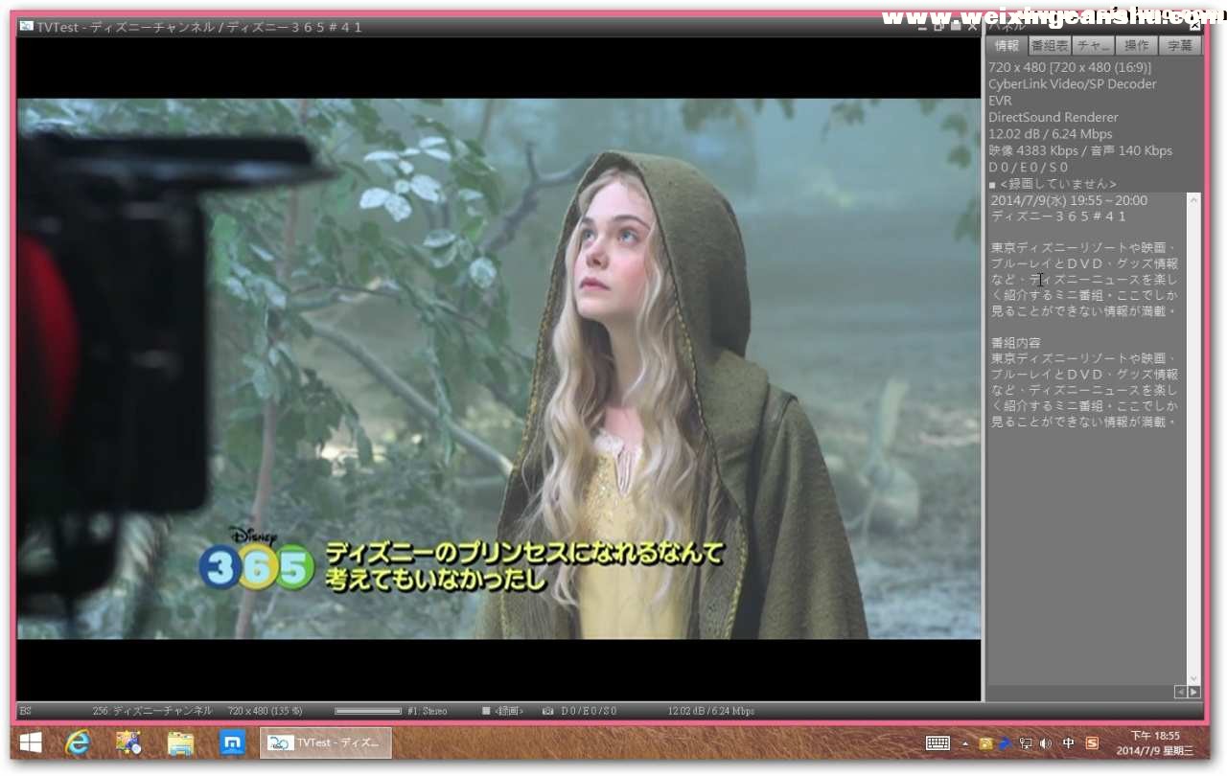Open the network tray icon
The height and width of the screenshot is (776, 1227).
tap(1025, 742)
